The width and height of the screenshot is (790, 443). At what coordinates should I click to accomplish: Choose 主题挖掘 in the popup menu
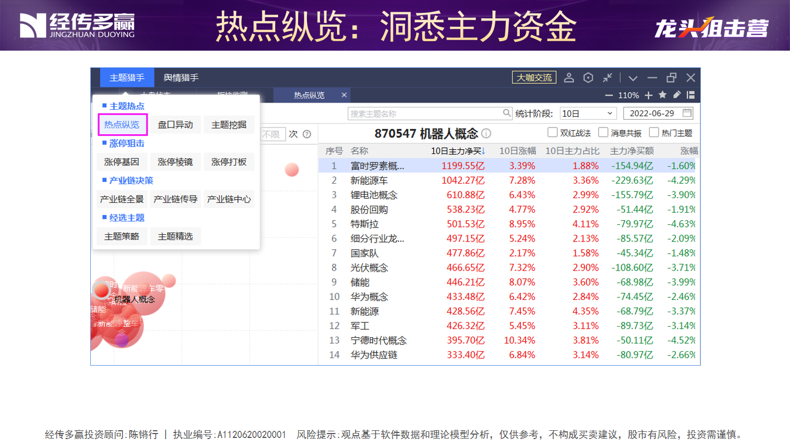pos(229,125)
